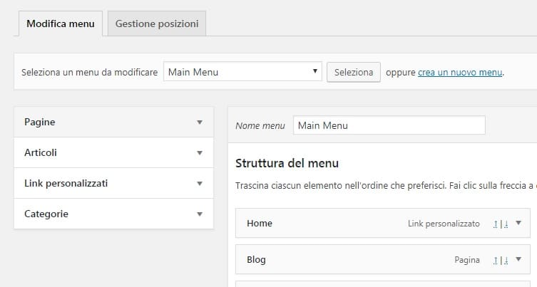Viewport: 537px width, 287px height.
Task: Click the Link personalizzato type label on Home
Action: point(444,224)
